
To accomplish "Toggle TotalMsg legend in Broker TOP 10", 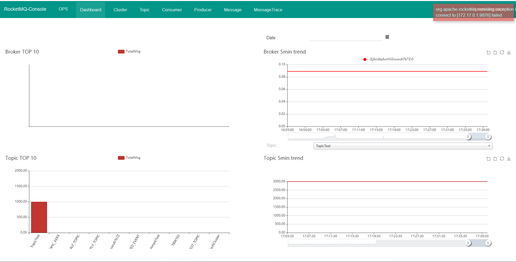I will (x=129, y=51).
